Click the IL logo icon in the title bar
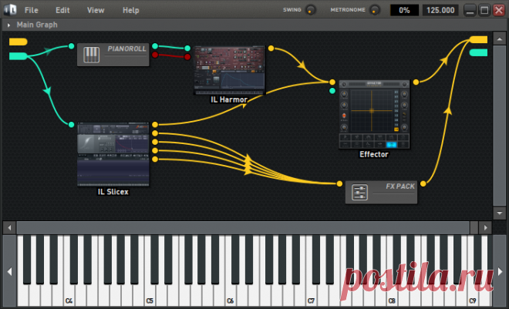The image size is (509, 309). 10,10
